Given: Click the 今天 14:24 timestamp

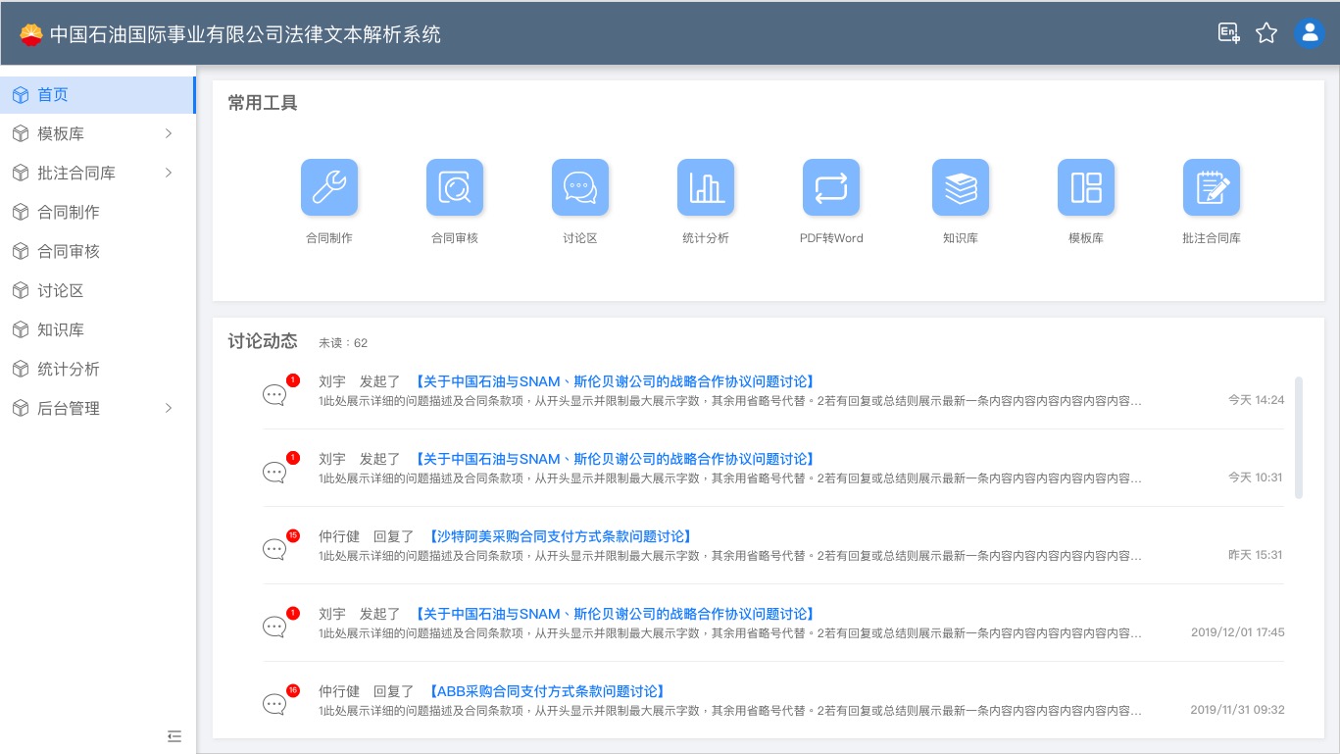Looking at the screenshot, I should point(1256,400).
